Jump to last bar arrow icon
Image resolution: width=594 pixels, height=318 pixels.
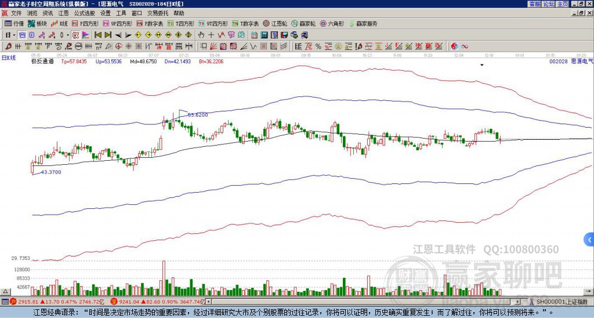[x=108, y=35]
